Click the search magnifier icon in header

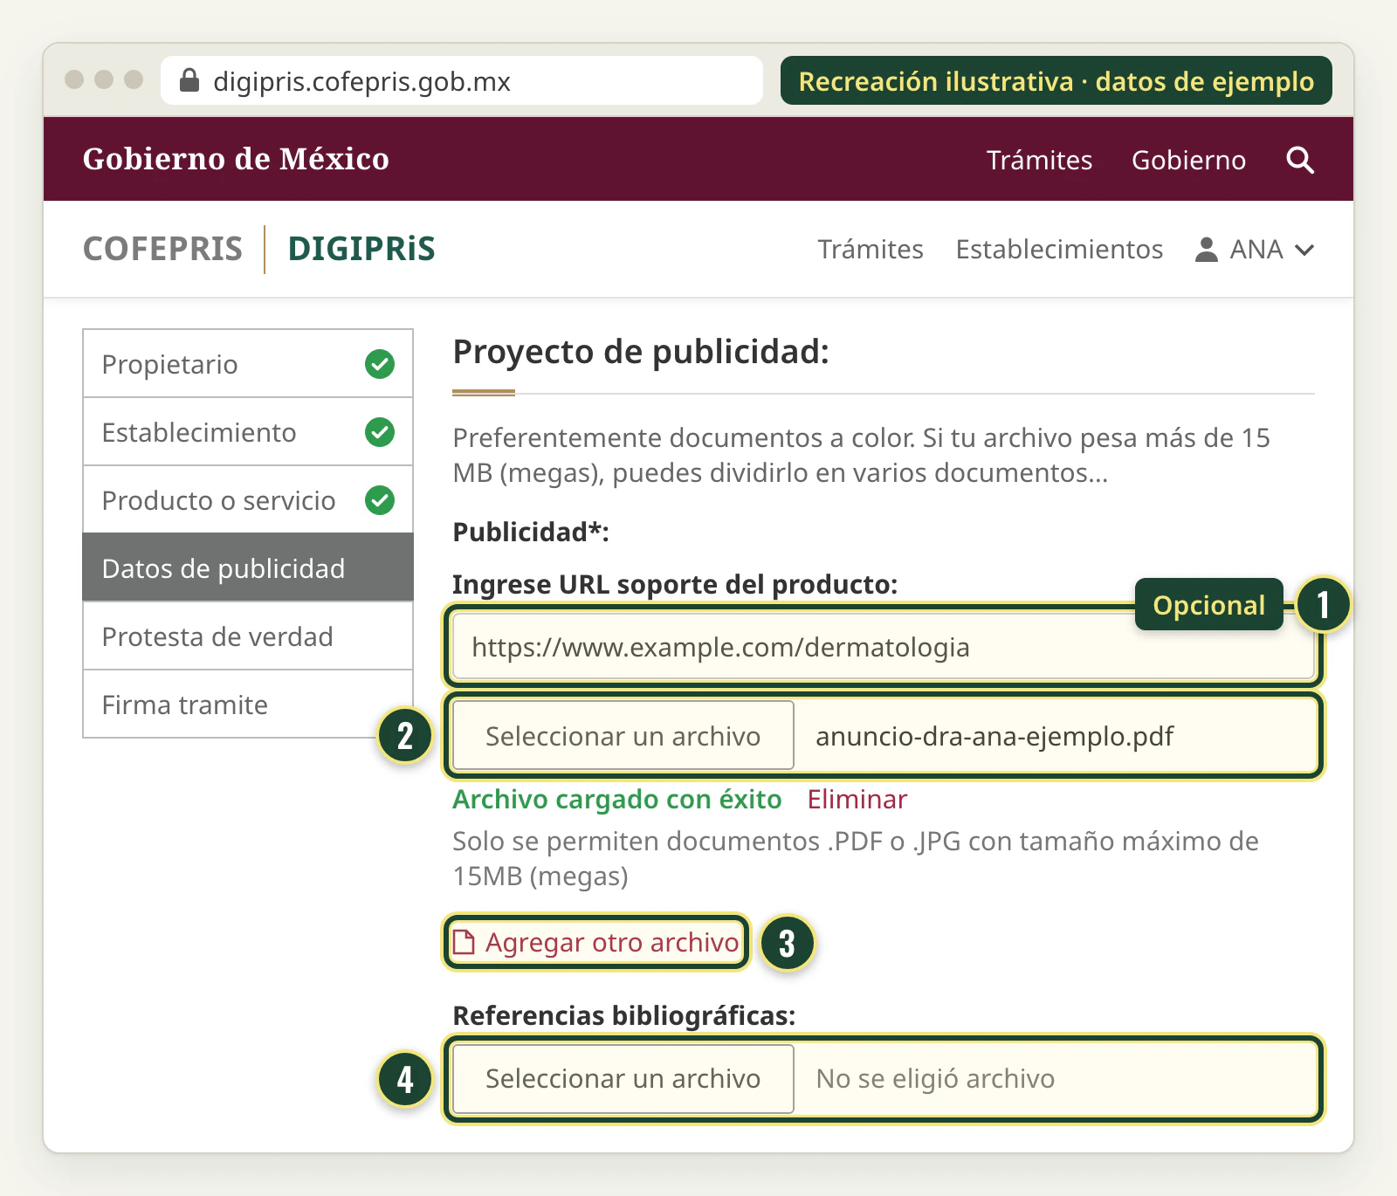(1300, 160)
